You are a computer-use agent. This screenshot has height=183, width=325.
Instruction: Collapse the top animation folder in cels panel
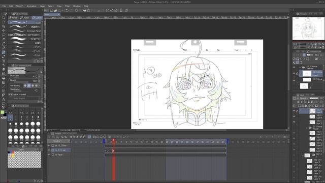click(x=300, y=68)
